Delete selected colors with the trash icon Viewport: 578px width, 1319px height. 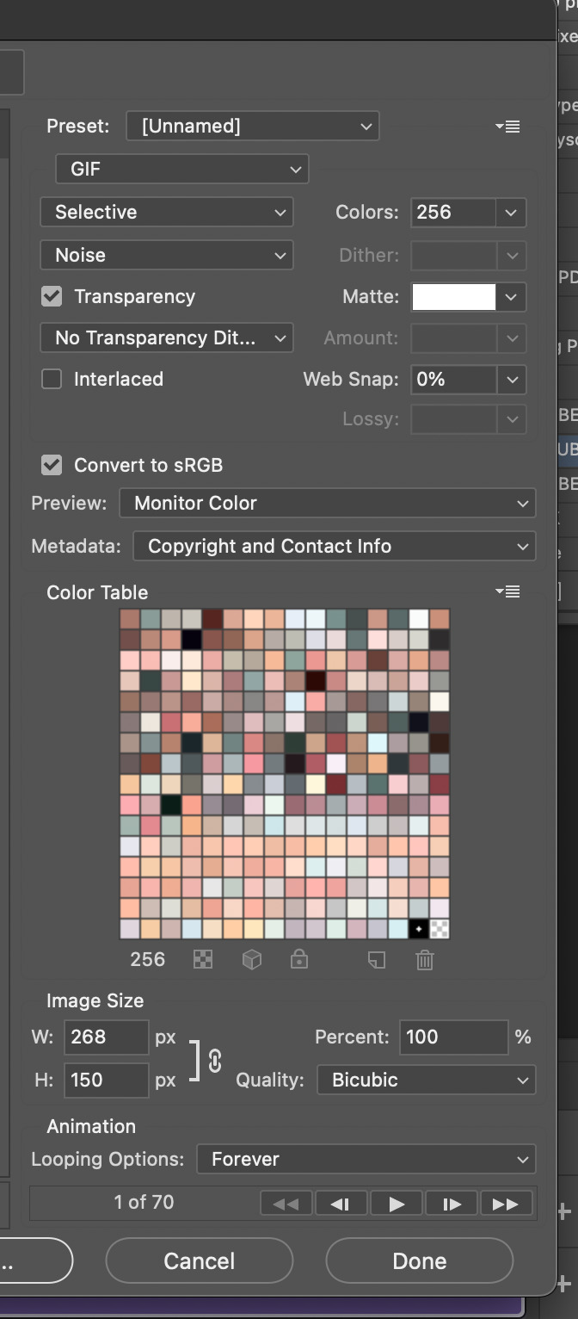coord(424,959)
